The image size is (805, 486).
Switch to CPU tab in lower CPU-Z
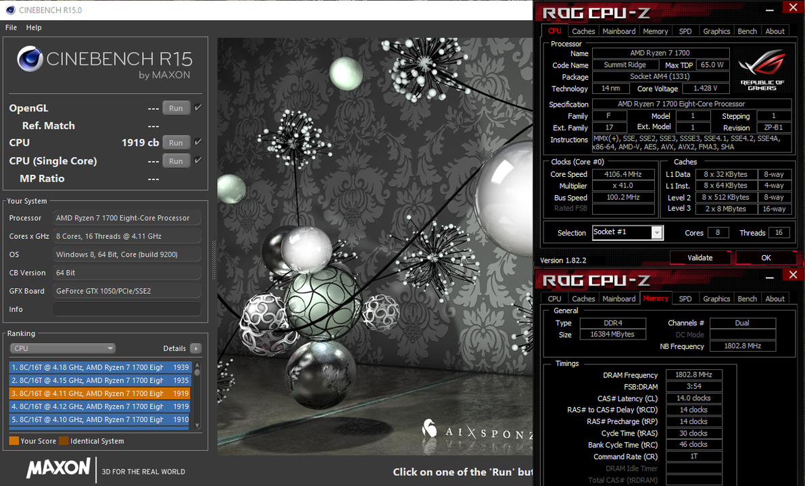click(x=554, y=299)
